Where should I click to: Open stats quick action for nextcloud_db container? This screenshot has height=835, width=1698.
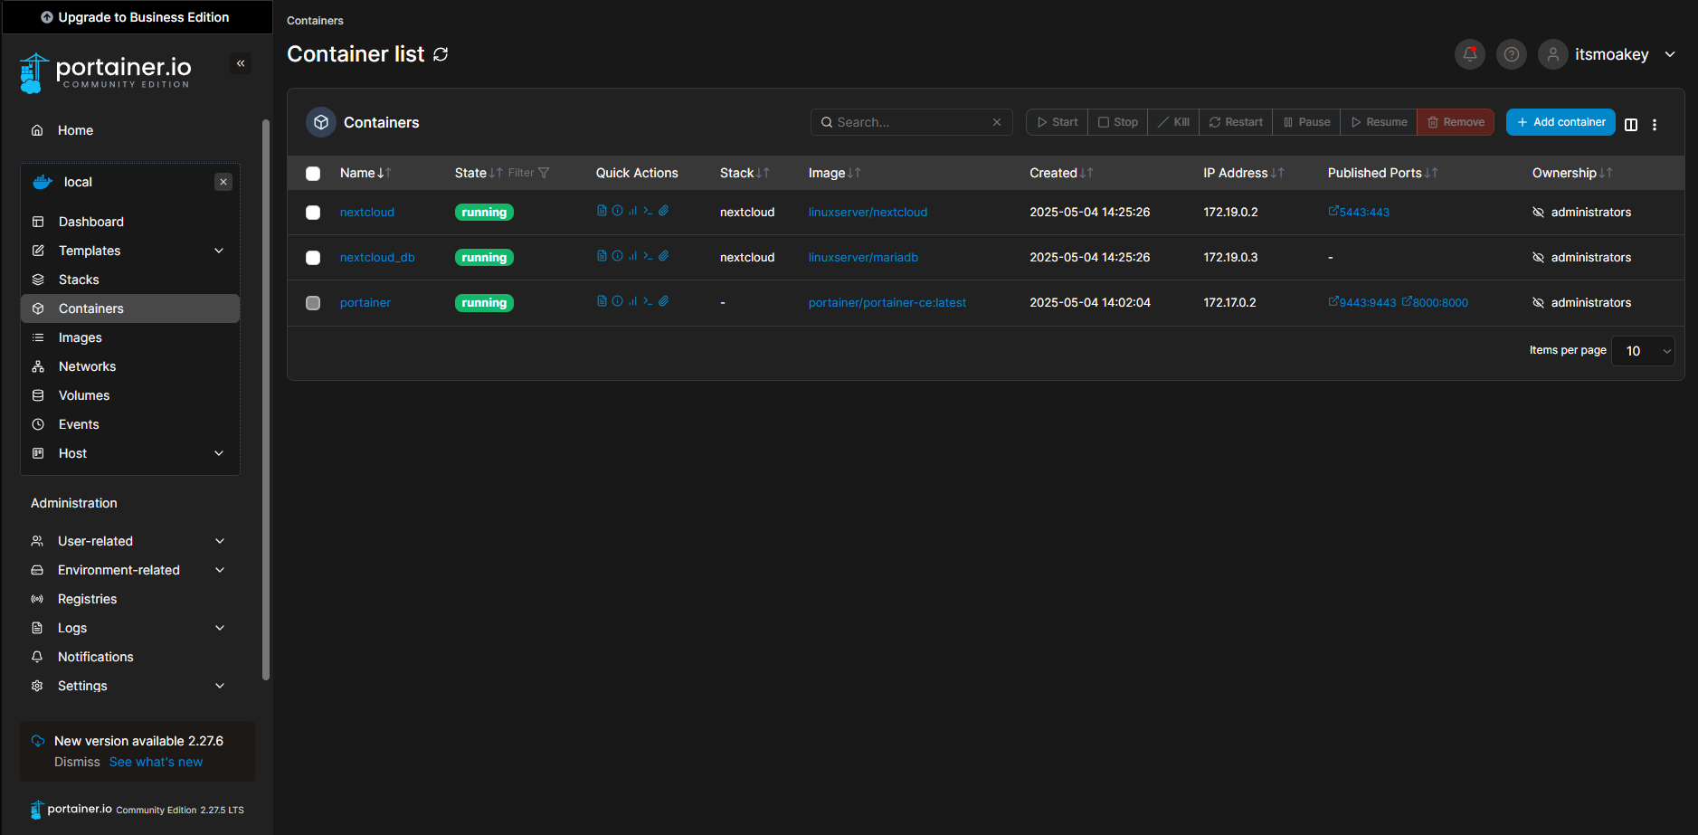pos(632,256)
